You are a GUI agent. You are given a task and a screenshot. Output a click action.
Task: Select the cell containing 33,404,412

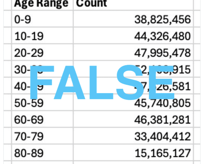[x=133, y=136]
